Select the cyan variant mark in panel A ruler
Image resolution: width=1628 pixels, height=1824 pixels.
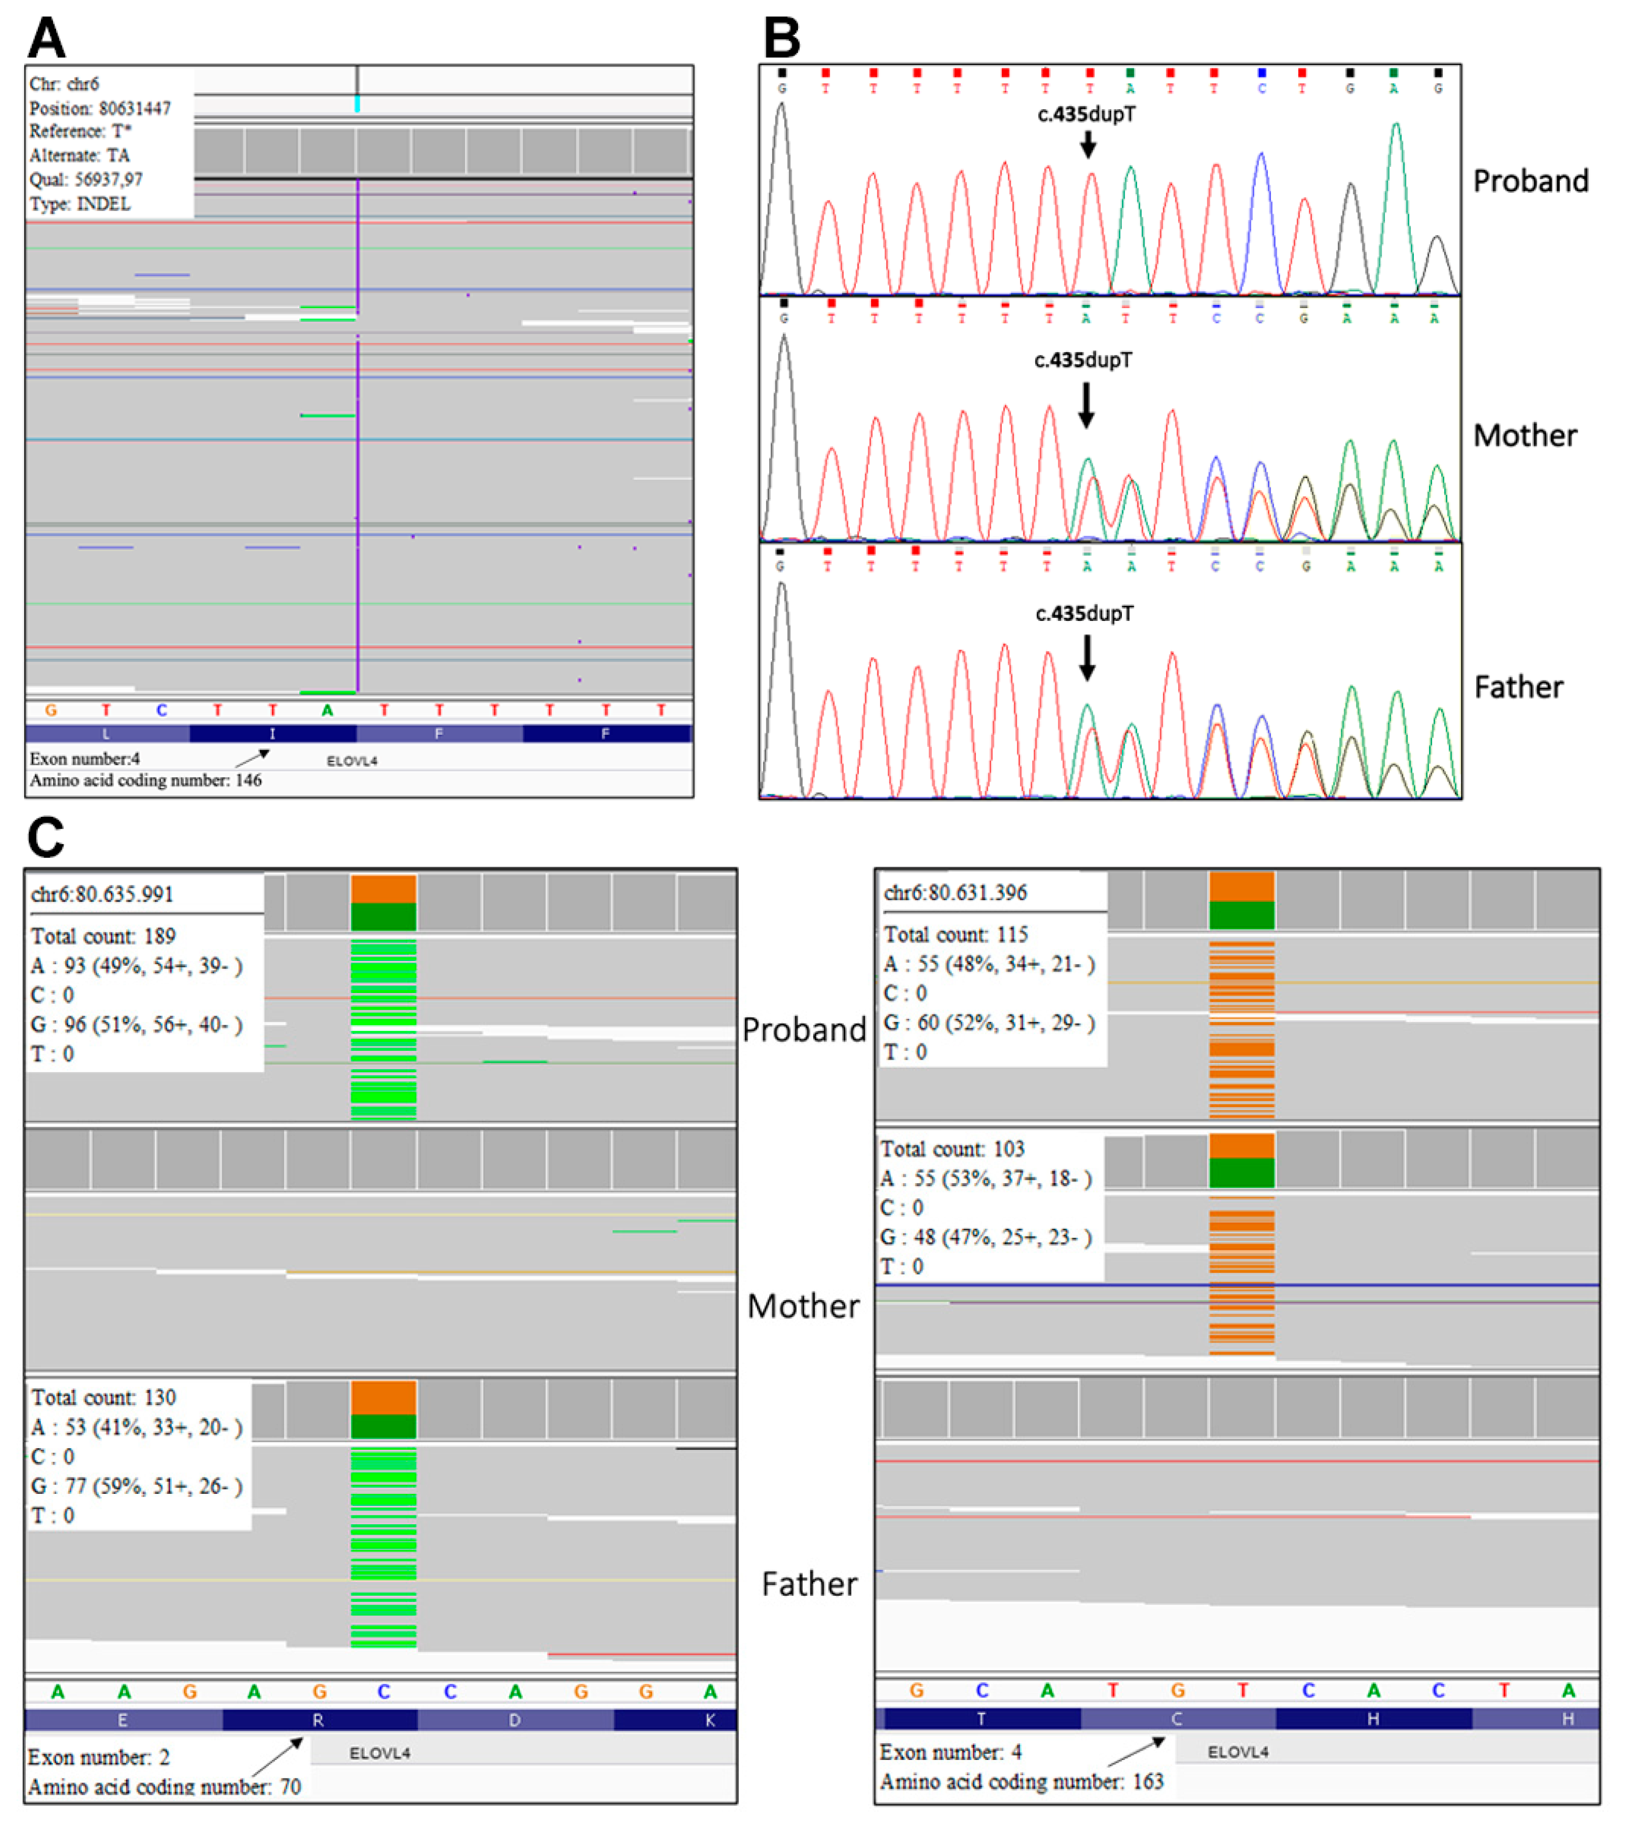[x=357, y=106]
